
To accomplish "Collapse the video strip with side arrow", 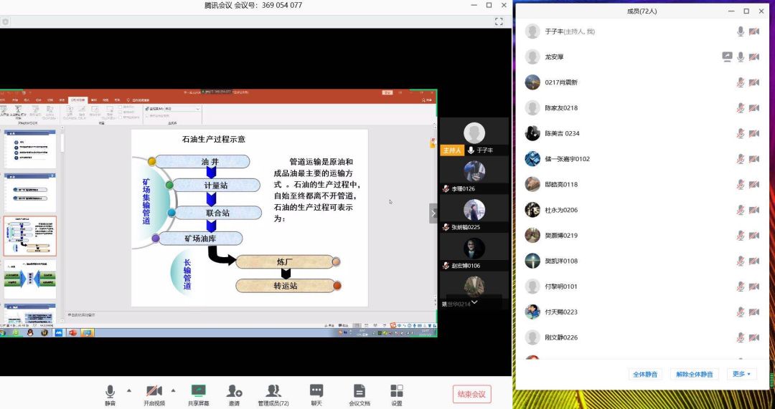I will (433, 213).
